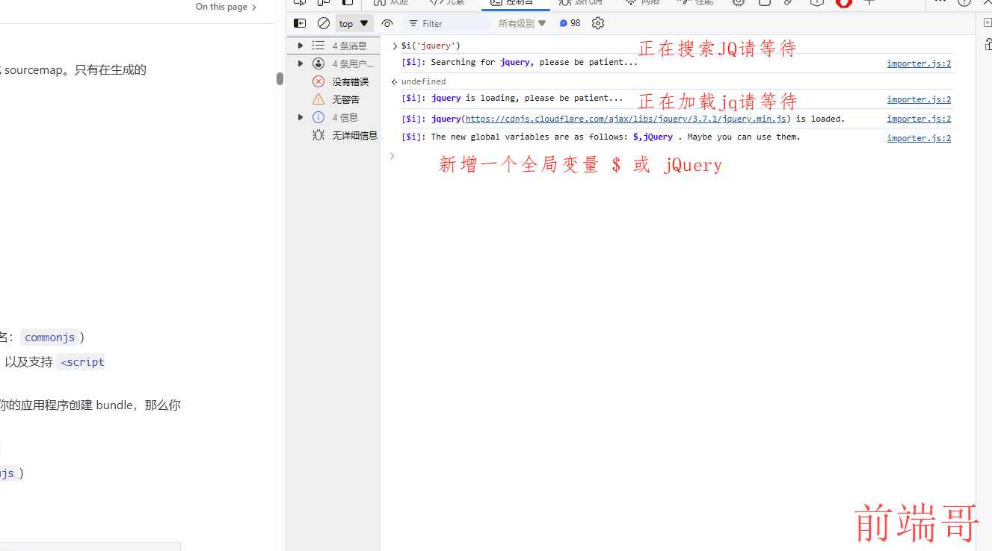Expand the 4 条消息 group arrow
The height and width of the screenshot is (551, 992).
point(301,46)
